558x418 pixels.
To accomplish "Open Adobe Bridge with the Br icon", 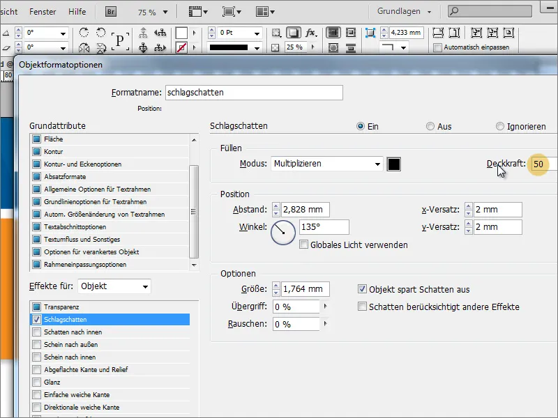I will [110, 11].
